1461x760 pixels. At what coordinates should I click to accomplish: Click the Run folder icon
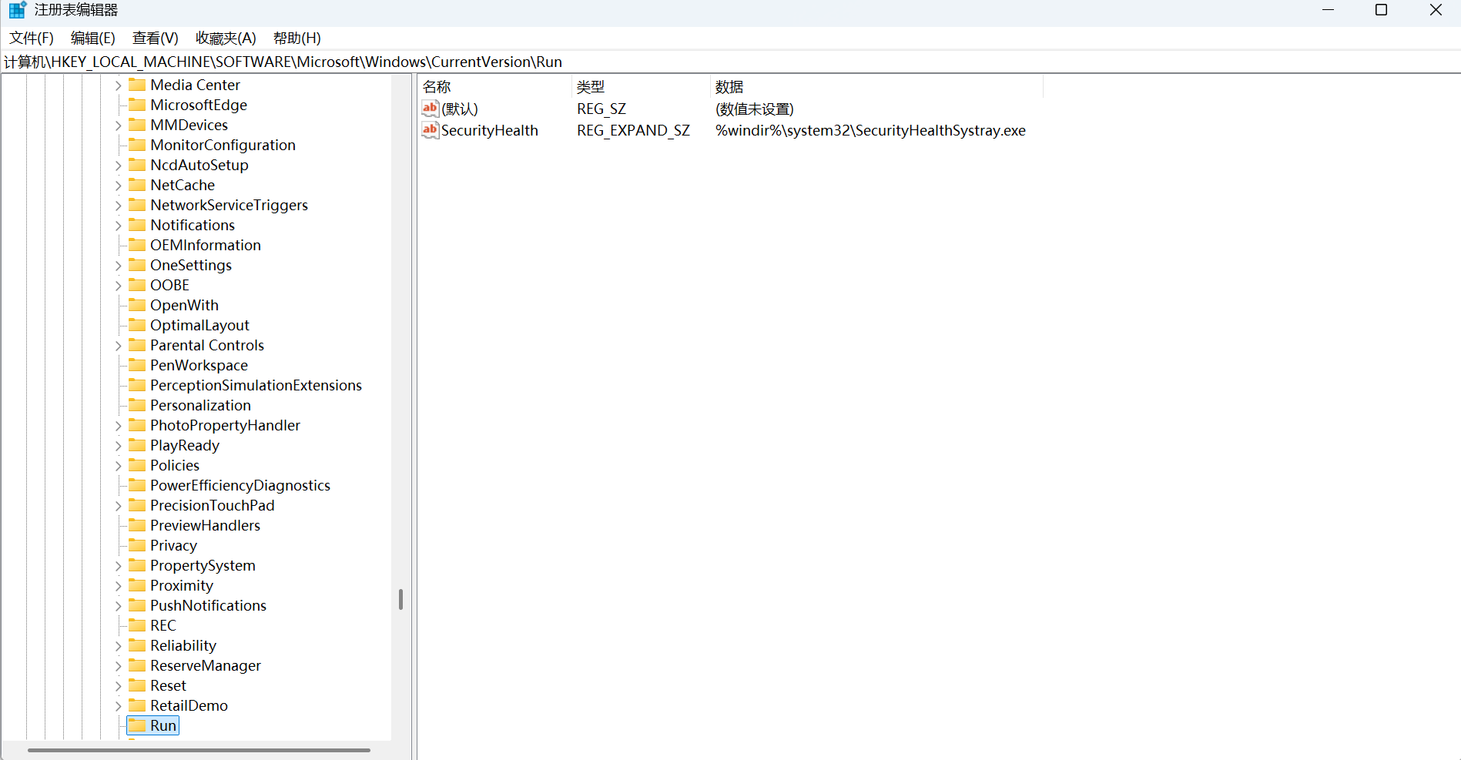(137, 725)
